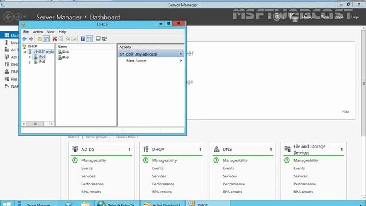Open the Help menu in DHCP window
The image size is (366, 206).
coord(62,32)
